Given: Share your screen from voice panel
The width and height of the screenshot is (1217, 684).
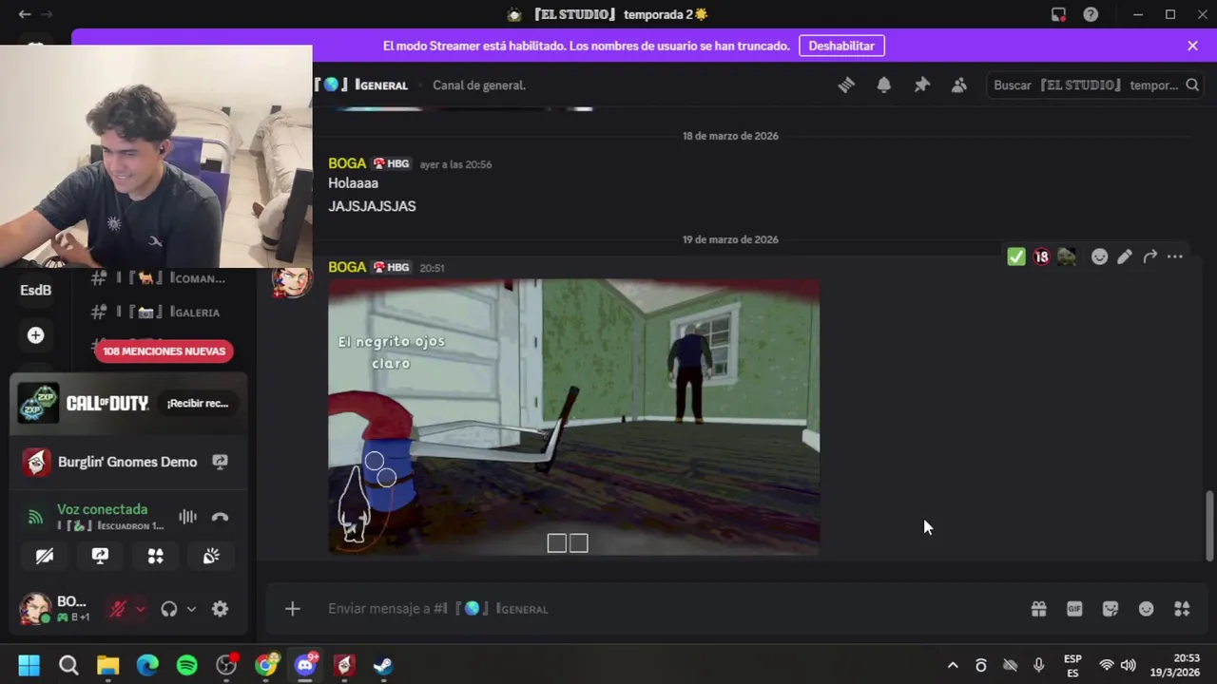Looking at the screenshot, I should pyautogui.click(x=100, y=557).
